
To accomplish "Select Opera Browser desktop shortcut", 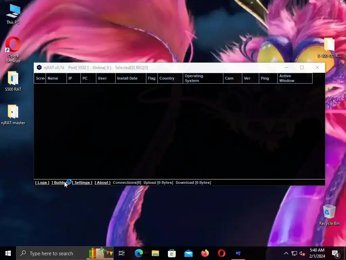I will click(13, 50).
